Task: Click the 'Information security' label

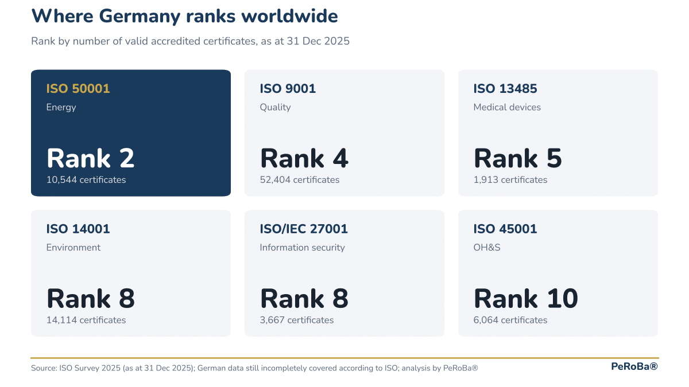Action: (x=303, y=248)
